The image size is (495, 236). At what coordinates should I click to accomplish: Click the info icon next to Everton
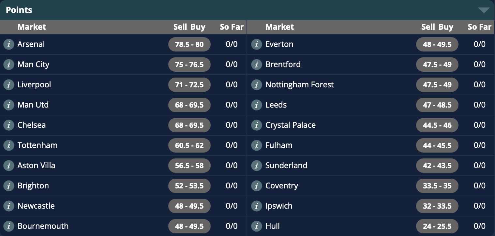(257, 44)
